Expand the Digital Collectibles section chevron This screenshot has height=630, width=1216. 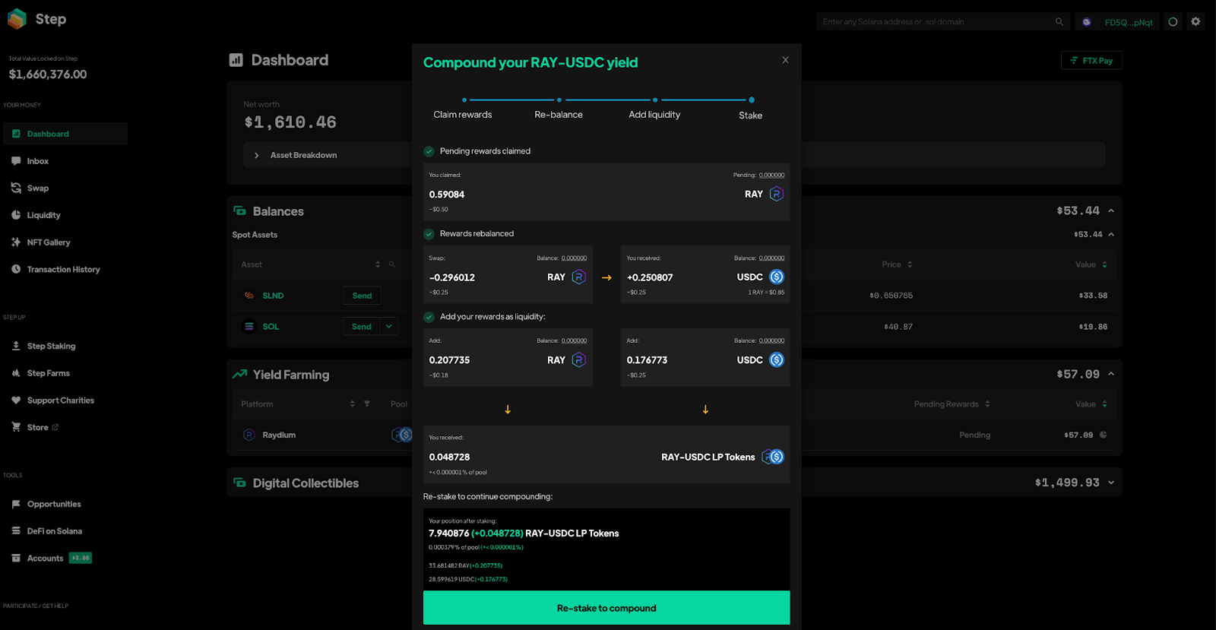tap(1111, 483)
